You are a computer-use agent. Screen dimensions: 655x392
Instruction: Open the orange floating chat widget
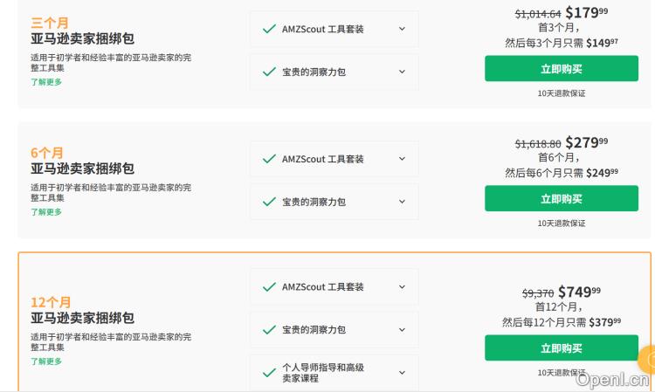pos(648,358)
